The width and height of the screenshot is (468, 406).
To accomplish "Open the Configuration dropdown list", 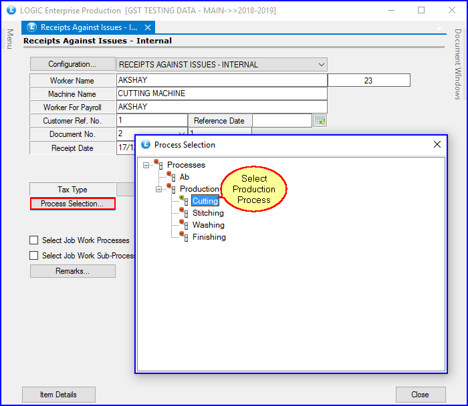I will (x=322, y=65).
